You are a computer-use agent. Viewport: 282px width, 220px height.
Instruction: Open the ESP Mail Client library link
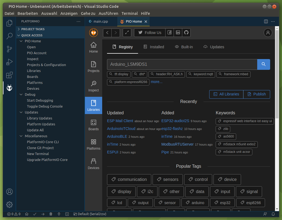(120, 121)
